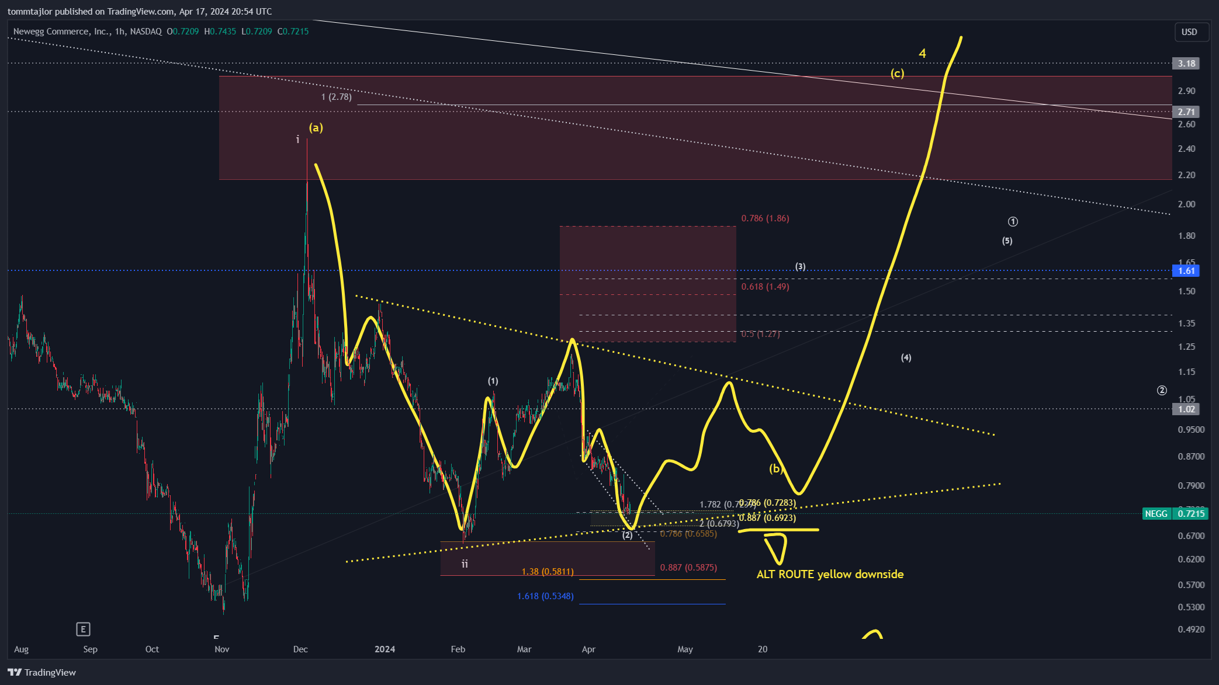
Task: Click the 'ii' wave label in the lower box
Action: [465, 564]
